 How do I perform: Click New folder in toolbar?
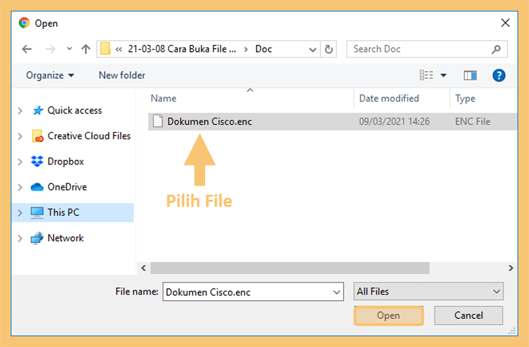[122, 75]
